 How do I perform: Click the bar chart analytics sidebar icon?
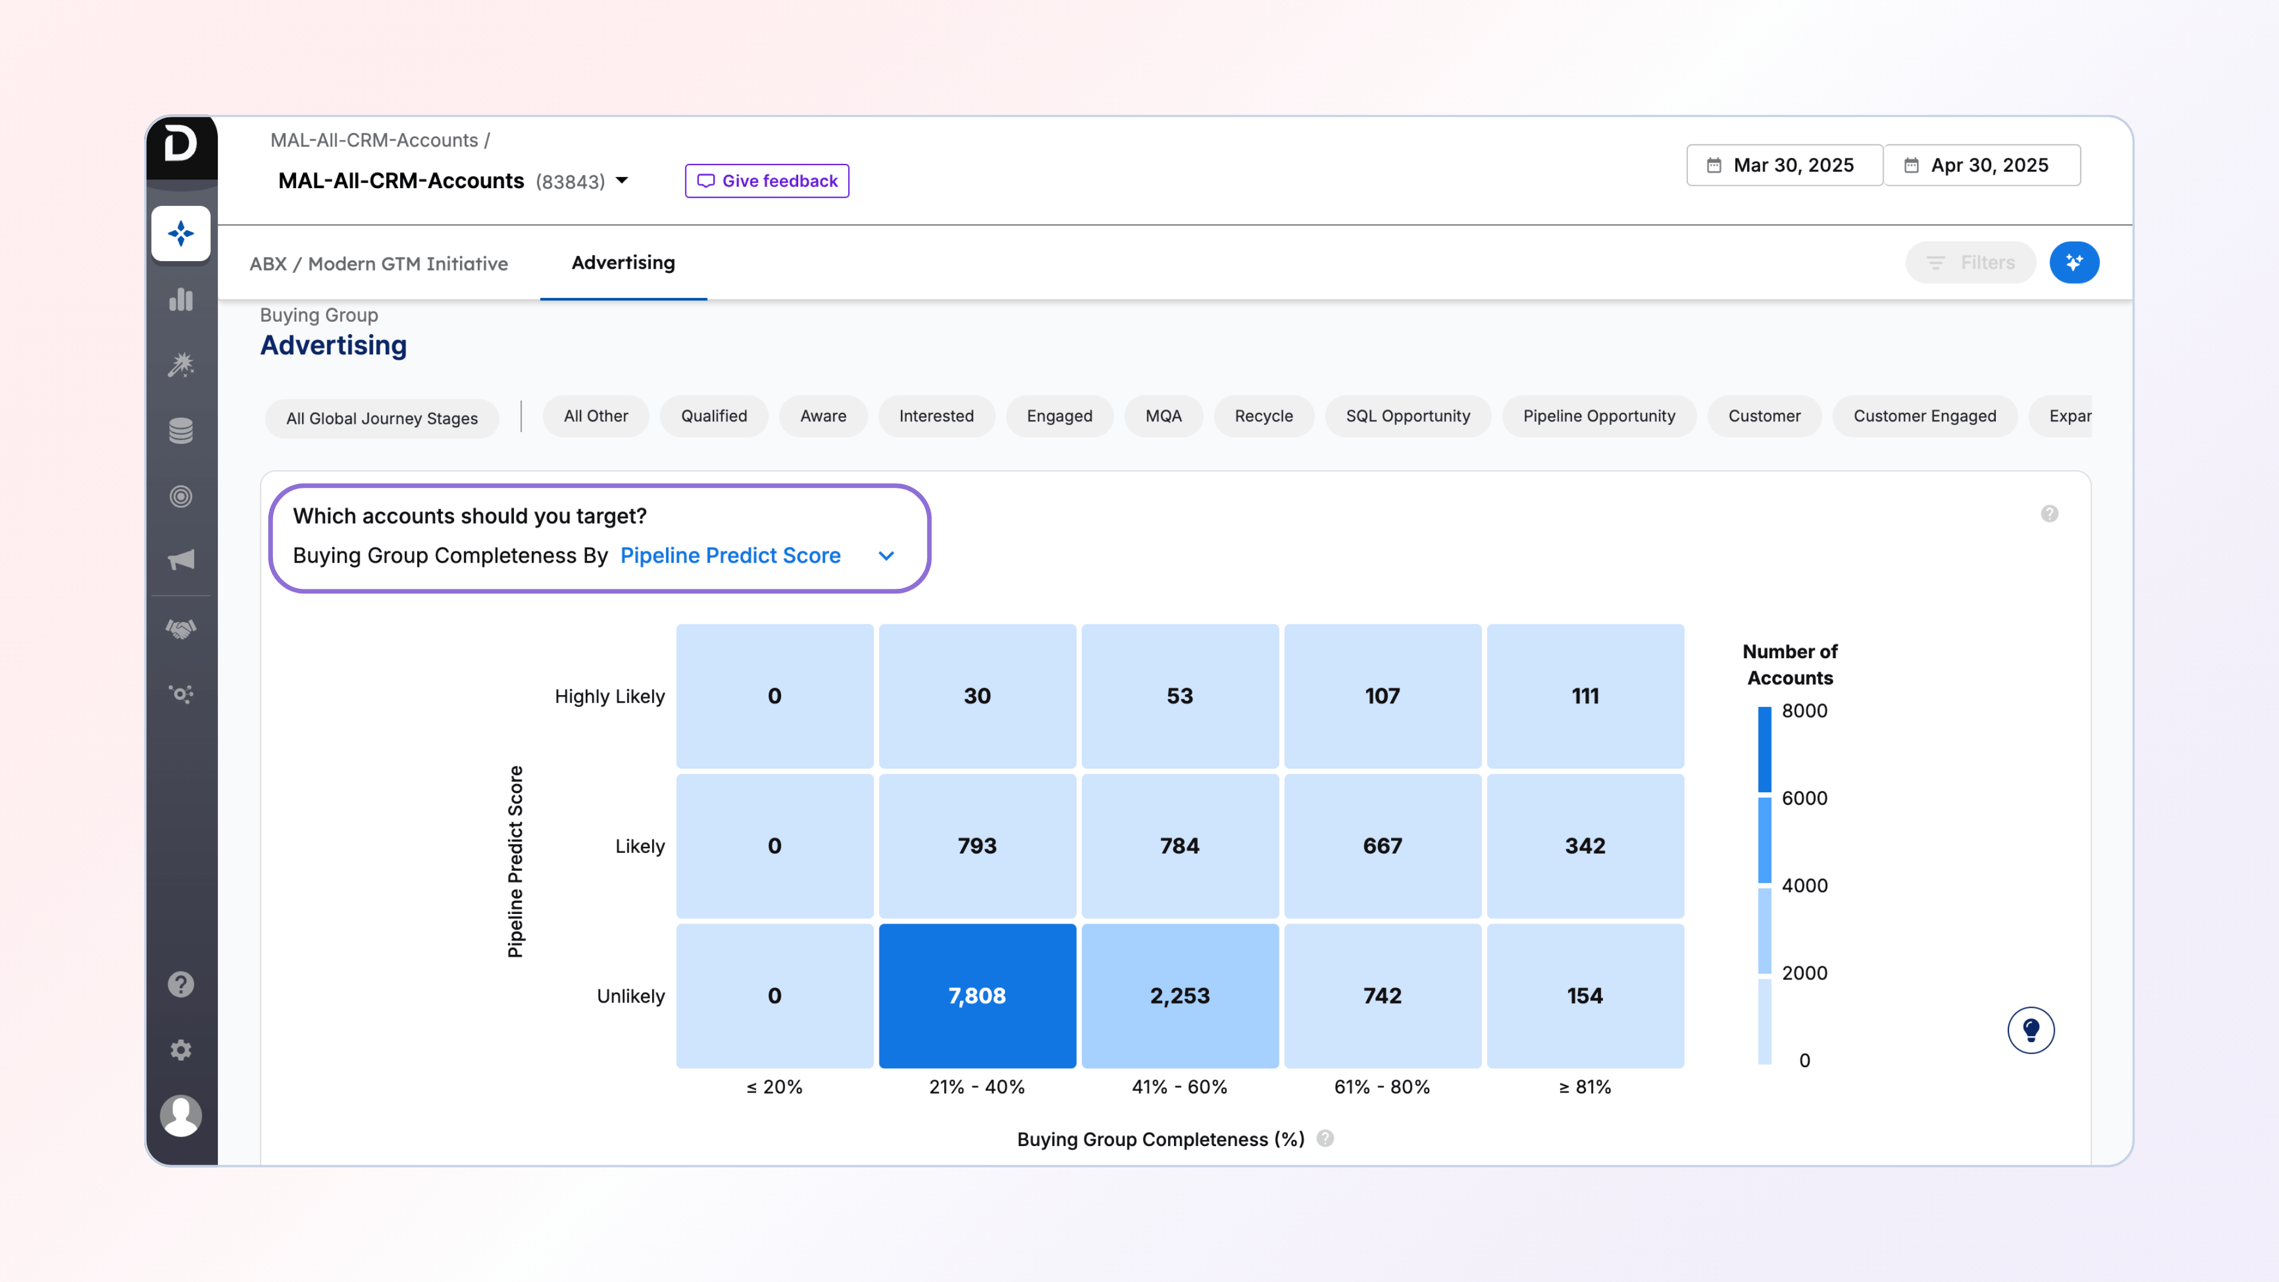[180, 299]
